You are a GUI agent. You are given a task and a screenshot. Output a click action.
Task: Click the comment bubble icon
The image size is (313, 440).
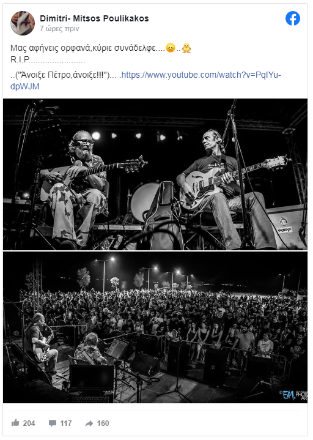[x=53, y=423]
